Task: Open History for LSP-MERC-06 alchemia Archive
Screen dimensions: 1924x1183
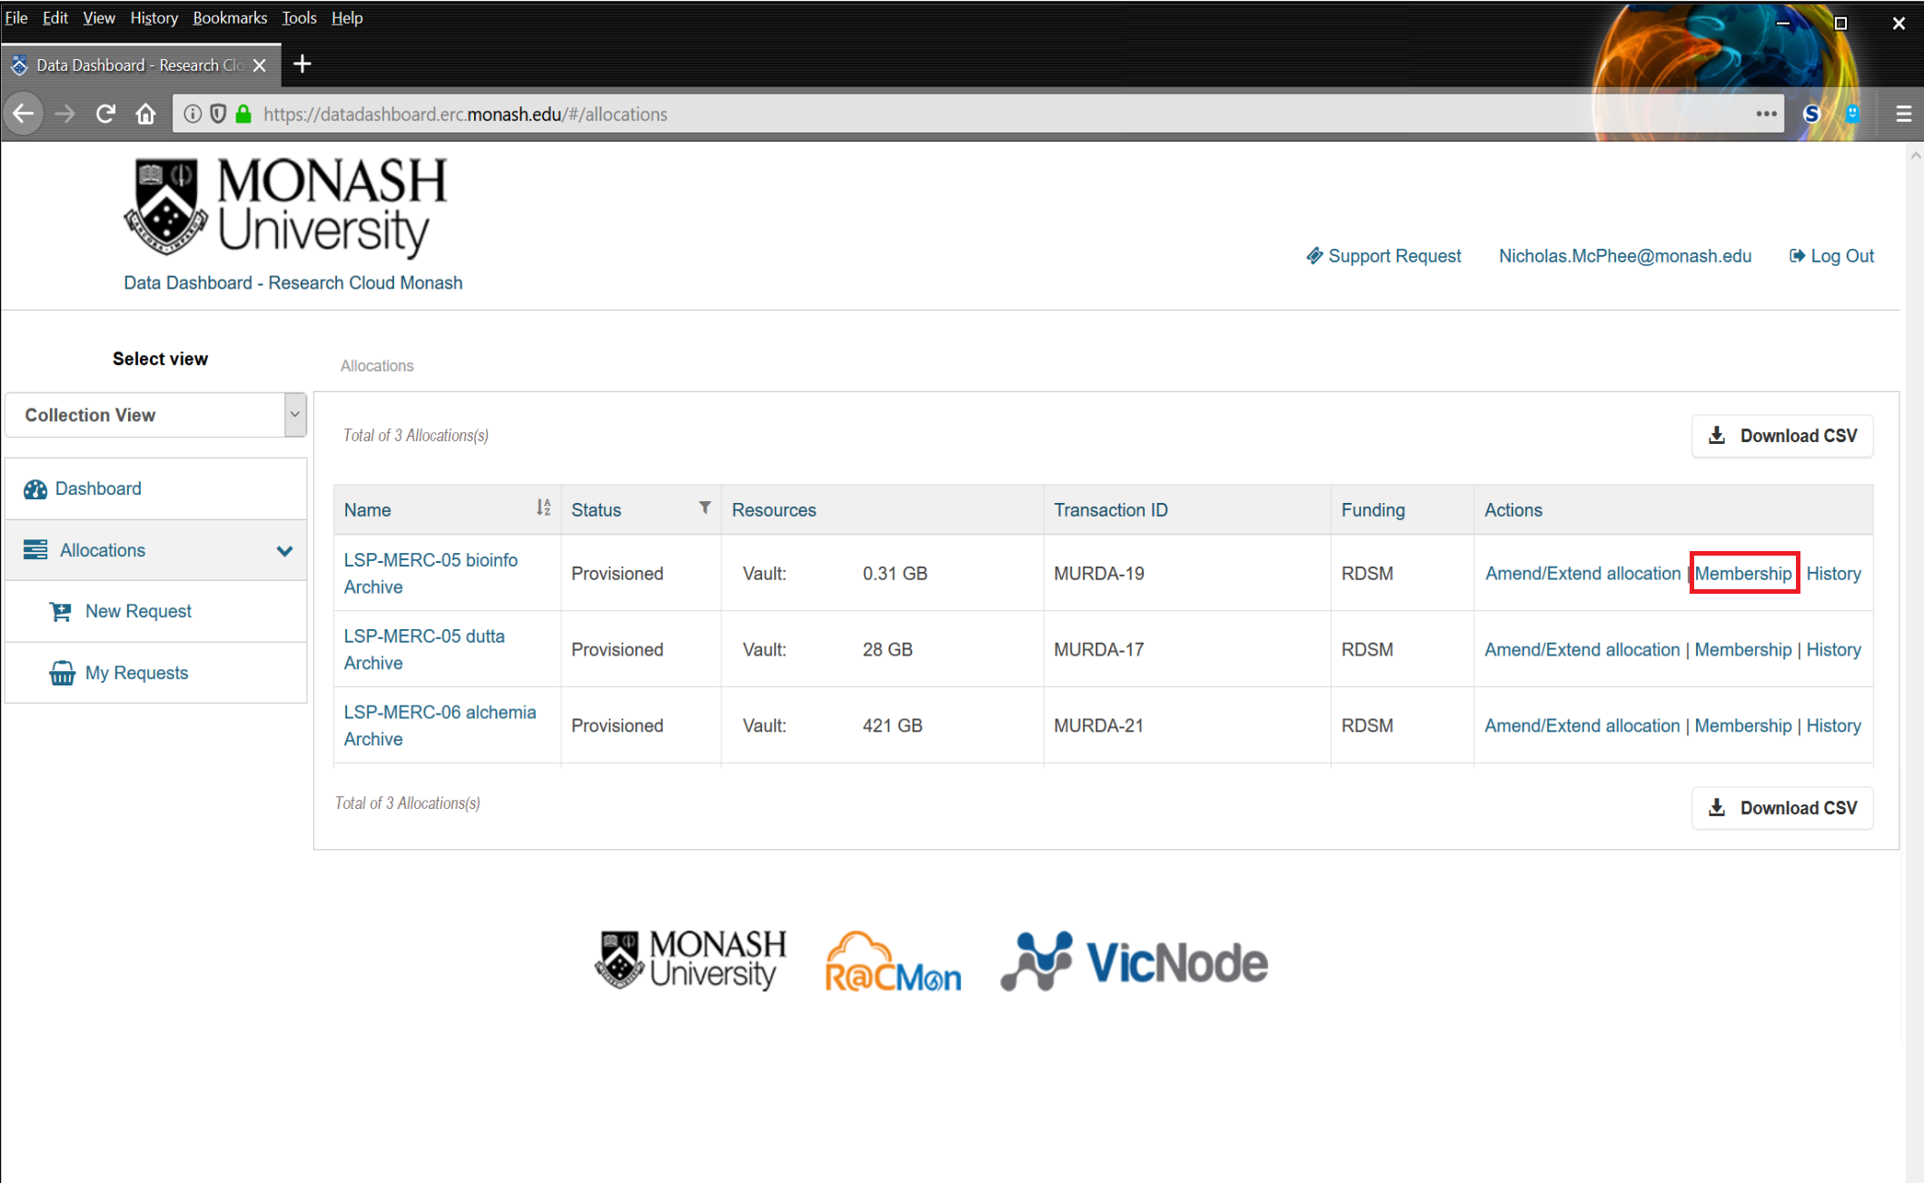Action: (1833, 725)
